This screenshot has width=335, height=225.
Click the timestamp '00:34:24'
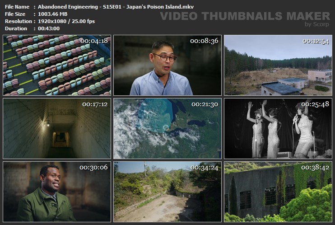click(x=204, y=168)
